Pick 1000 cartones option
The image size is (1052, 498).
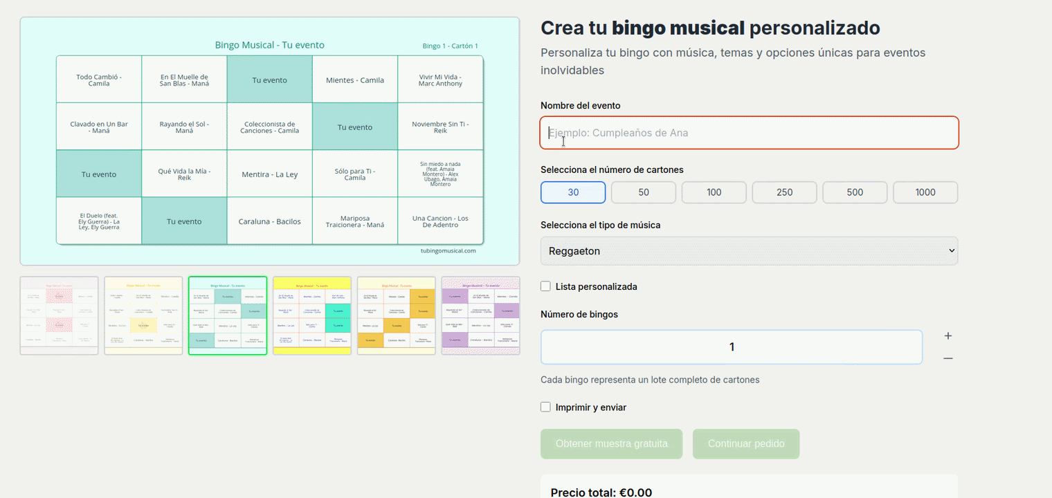pos(925,192)
